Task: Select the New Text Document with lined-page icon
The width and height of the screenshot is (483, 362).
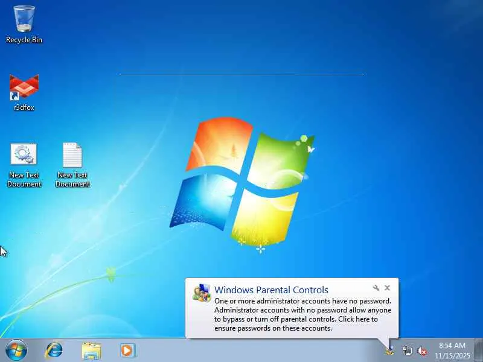Action: (x=72, y=165)
